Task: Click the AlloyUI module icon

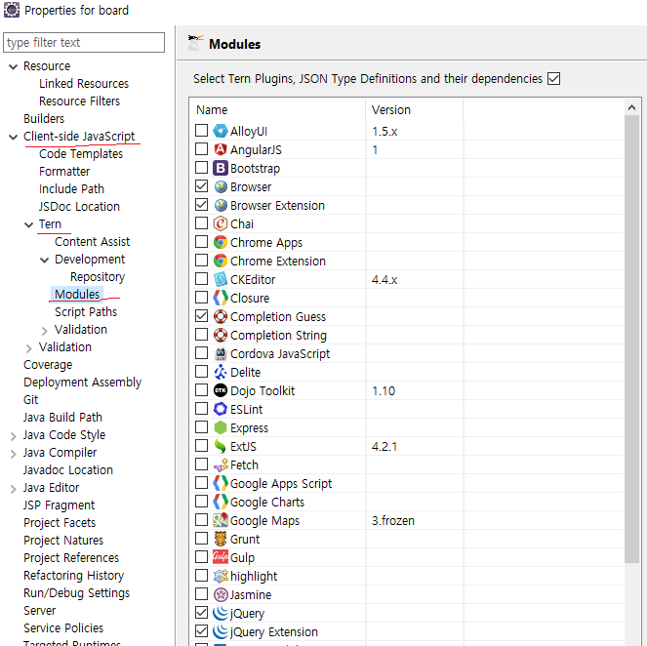Action: (x=221, y=131)
